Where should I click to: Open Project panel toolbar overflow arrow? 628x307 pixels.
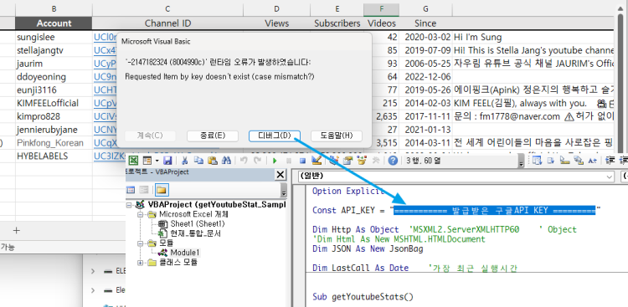[284, 191]
